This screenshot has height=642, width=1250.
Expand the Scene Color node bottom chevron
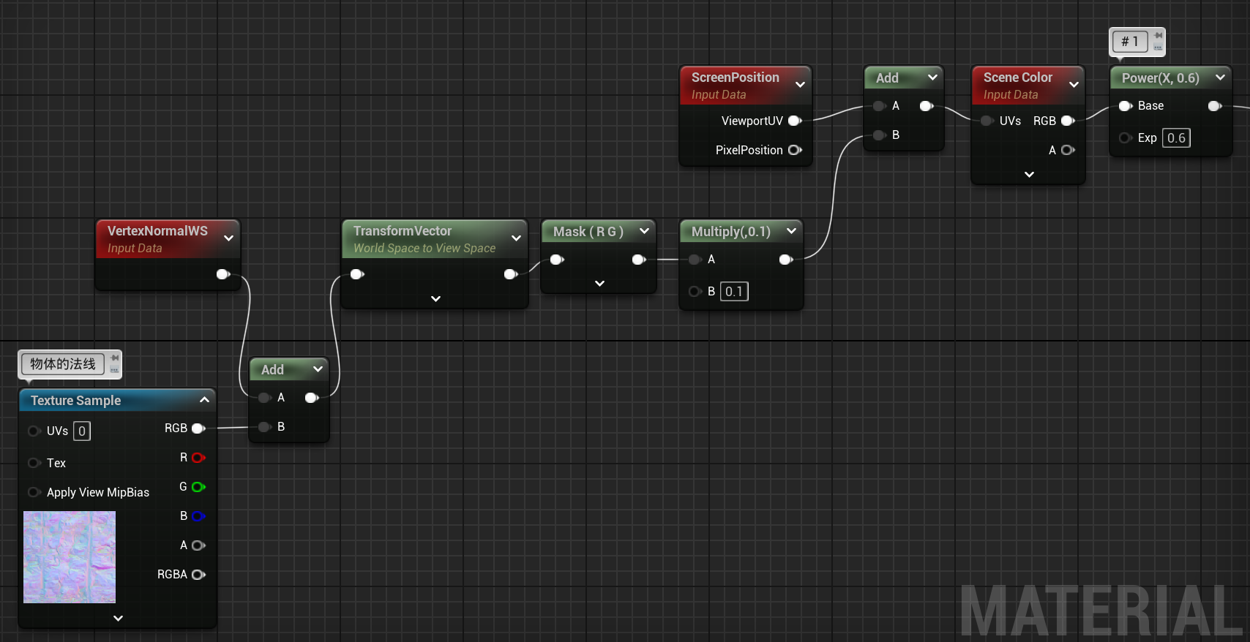click(x=1029, y=174)
